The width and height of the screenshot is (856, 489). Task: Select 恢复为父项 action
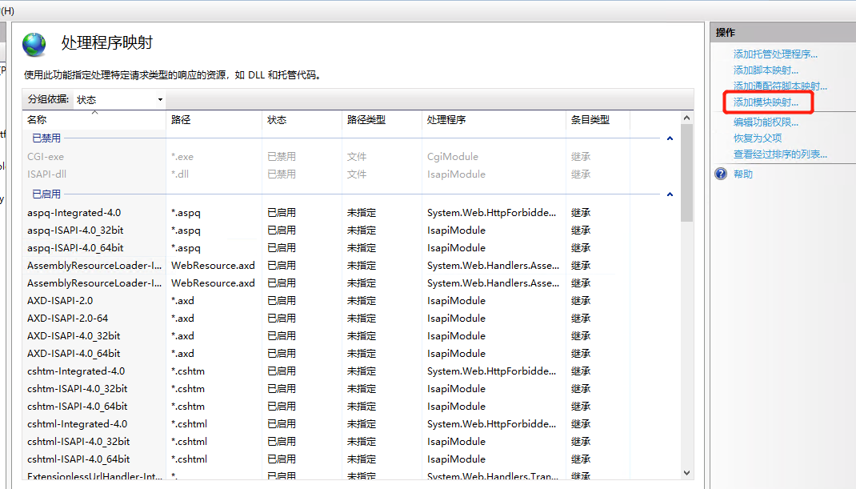tap(758, 138)
